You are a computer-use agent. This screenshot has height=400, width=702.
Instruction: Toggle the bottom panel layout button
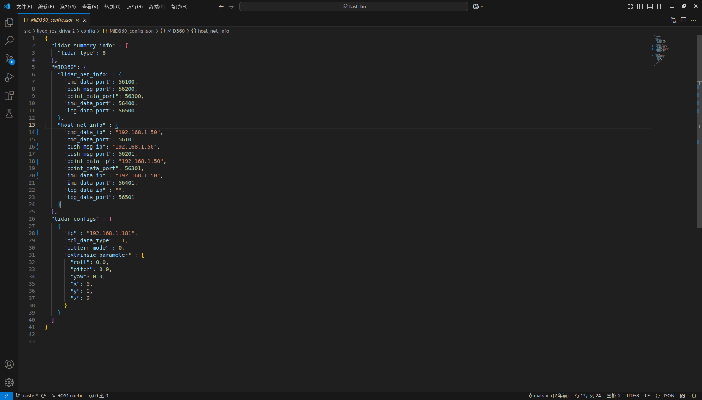click(650, 6)
